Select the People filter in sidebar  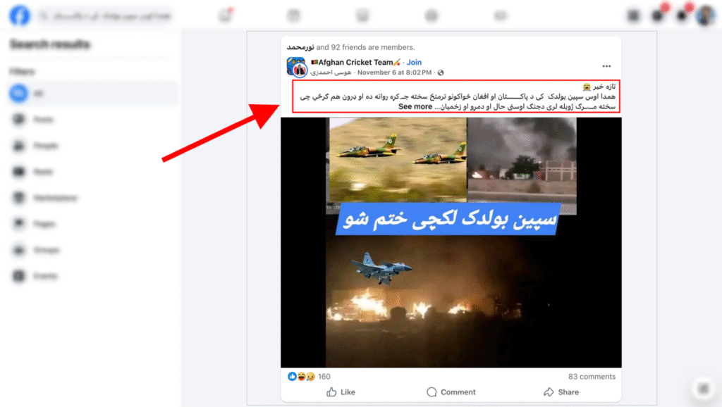92,146
